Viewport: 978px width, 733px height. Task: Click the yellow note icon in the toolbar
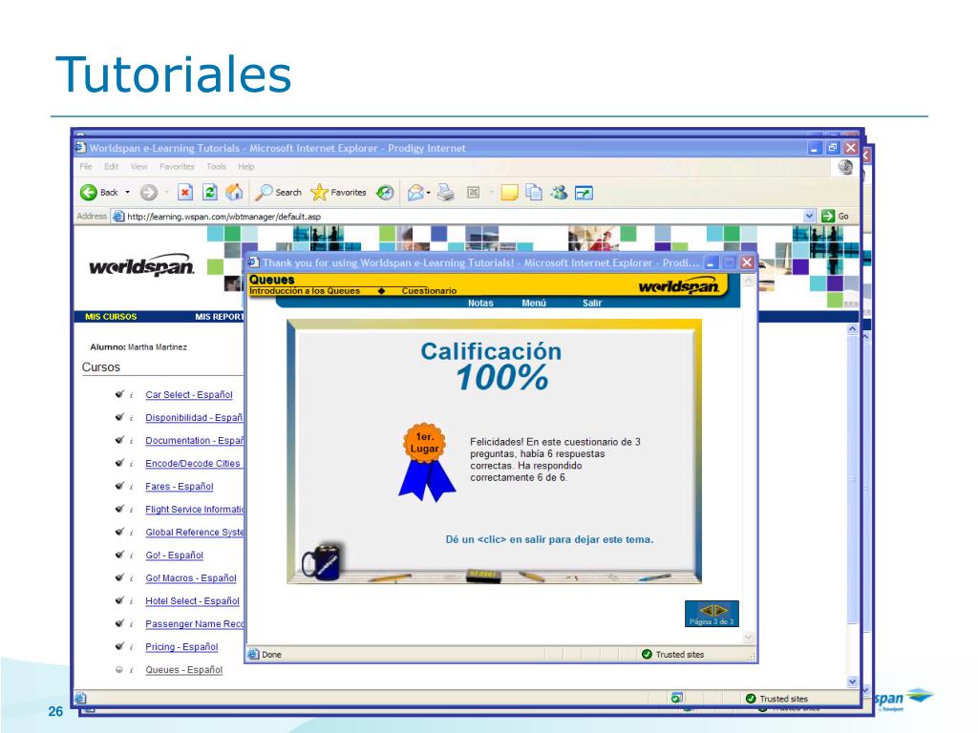(509, 193)
